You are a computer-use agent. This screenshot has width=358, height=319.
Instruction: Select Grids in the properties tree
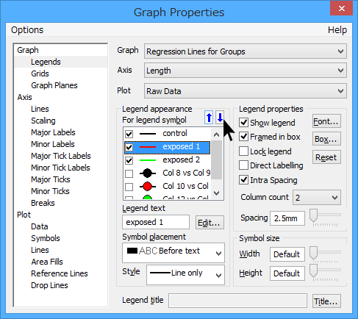pyautogui.click(x=40, y=74)
